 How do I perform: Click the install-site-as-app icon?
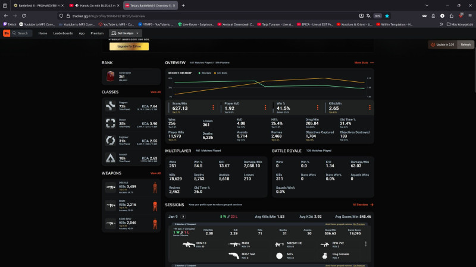tap(361, 16)
